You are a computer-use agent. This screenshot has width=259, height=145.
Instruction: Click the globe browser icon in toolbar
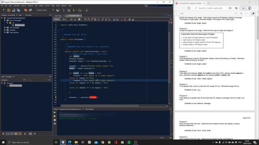pyautogui.click(x=57, y=10)
